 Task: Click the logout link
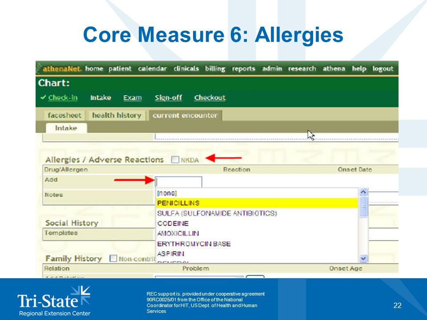(383, 69)
